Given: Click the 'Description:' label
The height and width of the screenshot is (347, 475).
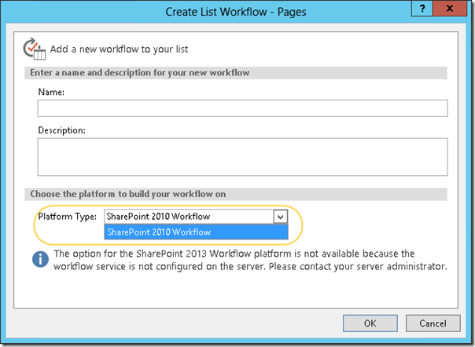Looking at the screenshot, I should 62,130.
